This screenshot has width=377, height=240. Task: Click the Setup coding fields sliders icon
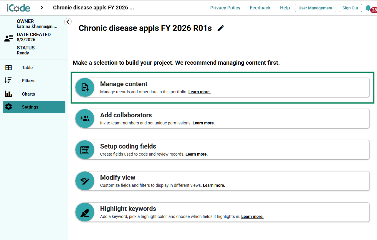[x=85, y=150]
